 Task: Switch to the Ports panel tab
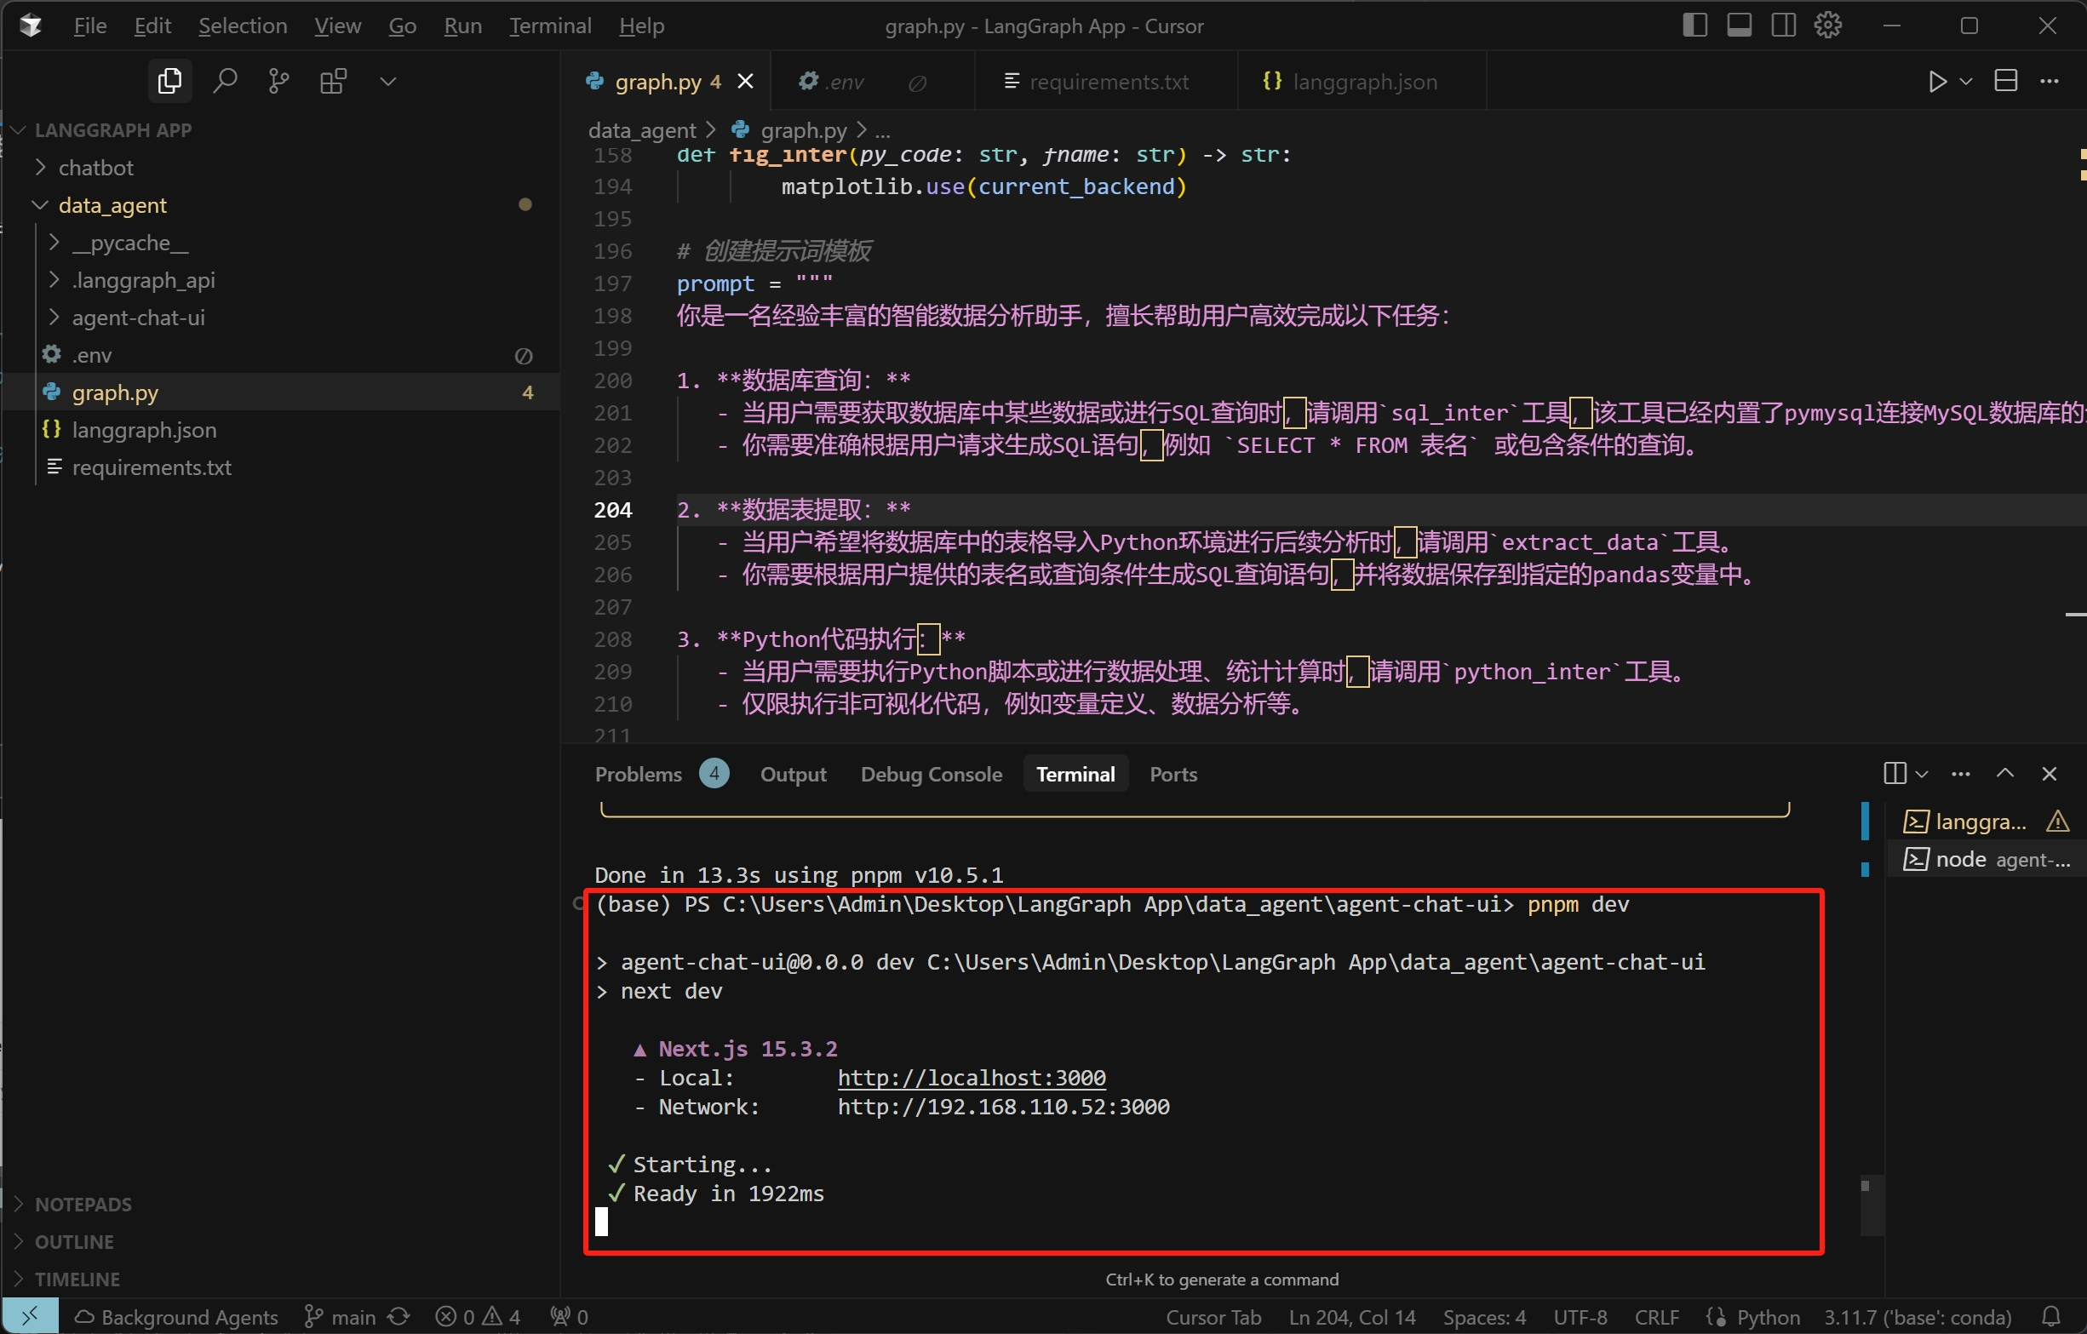click(x=1173, y=774)
